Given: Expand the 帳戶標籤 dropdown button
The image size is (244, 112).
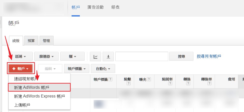Looking at the screenshot, I should tap(77, 68).
